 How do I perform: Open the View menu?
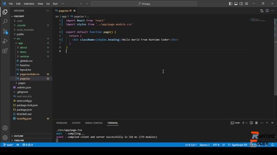(x=40, y=4)
